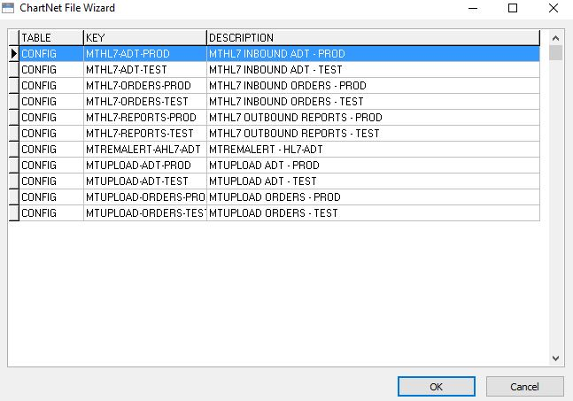Select key MTHL7-ADT-PROD

pyautogui.click(x=145, y=54)
